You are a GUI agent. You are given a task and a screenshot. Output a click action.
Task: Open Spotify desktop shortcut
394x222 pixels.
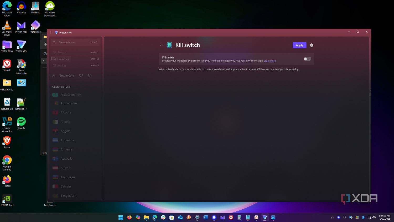coord(21,123)
